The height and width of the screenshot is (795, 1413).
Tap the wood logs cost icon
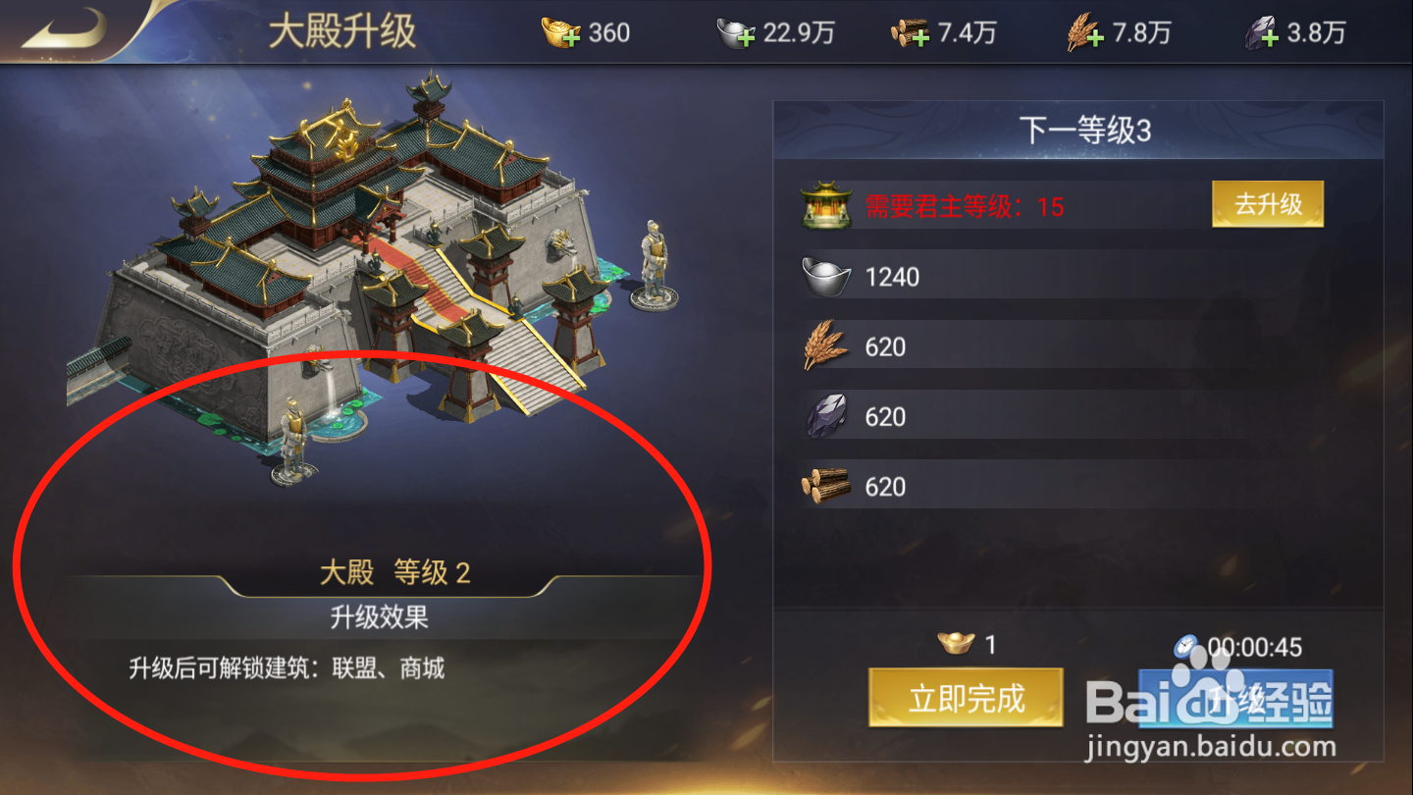click(x=825, y=486)
